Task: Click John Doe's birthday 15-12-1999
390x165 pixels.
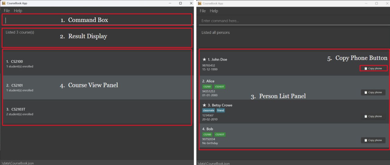Action: [x=210, y=69]
